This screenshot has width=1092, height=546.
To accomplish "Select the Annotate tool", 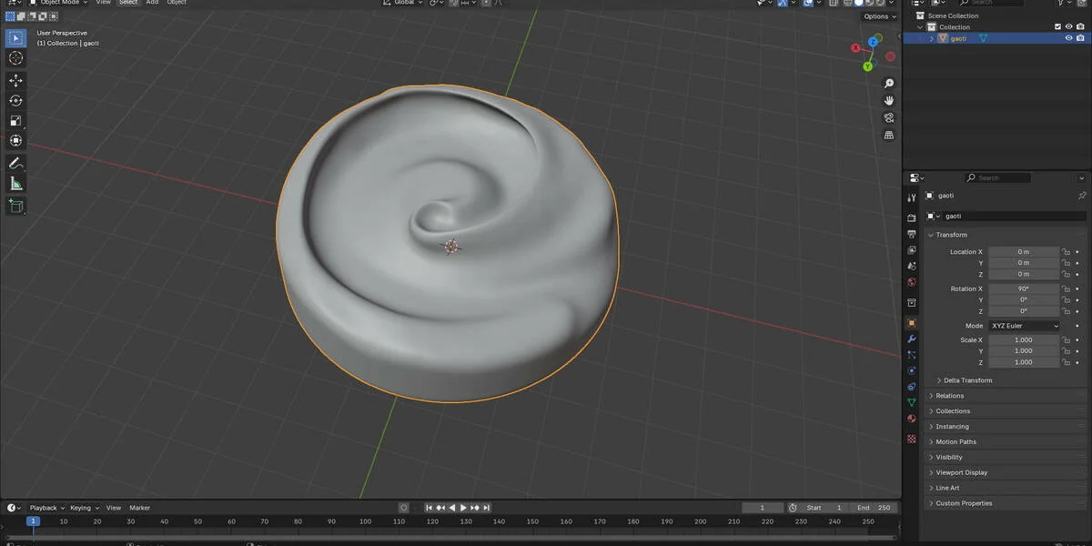I will tap(15, 162).
